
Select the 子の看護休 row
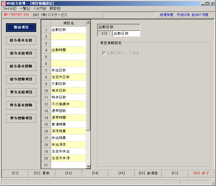69,104
